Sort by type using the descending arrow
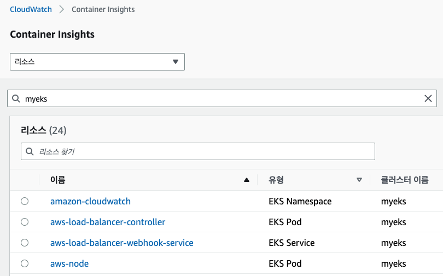 point(359,180)
